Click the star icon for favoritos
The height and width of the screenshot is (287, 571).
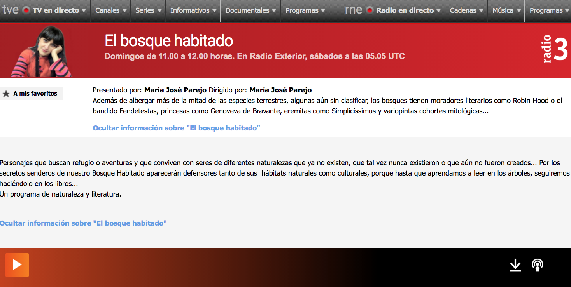[x=6, y=94]
